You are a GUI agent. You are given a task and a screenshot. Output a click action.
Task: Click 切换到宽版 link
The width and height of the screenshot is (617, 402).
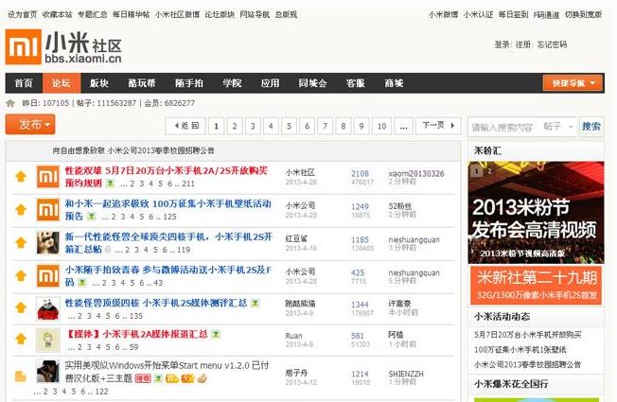pos(584,14)
